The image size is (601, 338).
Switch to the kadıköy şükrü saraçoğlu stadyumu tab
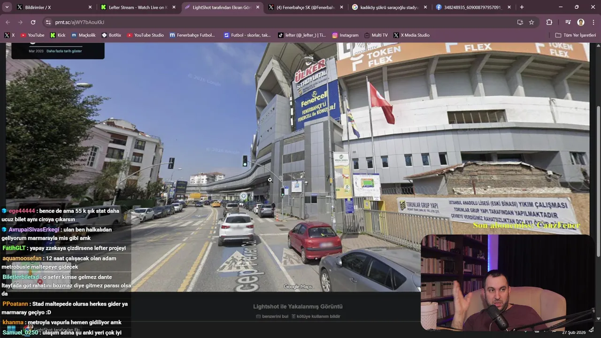389,7
